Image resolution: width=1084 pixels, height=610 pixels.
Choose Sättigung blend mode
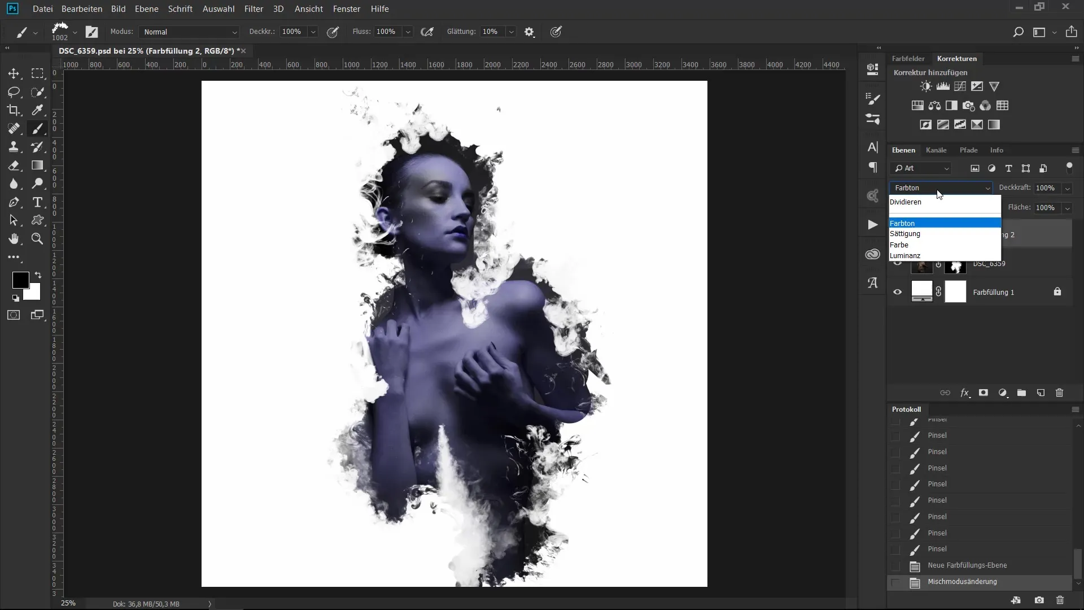945,234
